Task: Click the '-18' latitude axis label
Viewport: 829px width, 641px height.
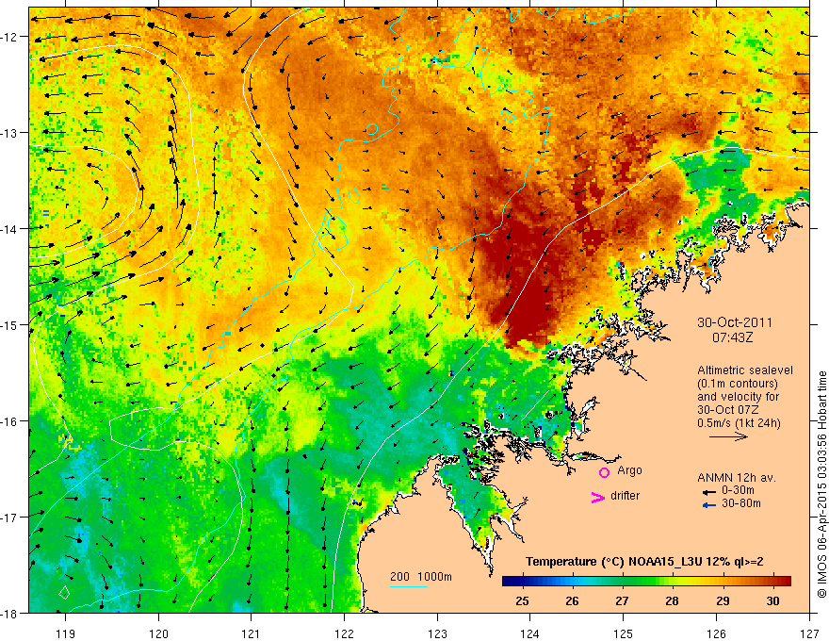Action: tap(10, 613)
